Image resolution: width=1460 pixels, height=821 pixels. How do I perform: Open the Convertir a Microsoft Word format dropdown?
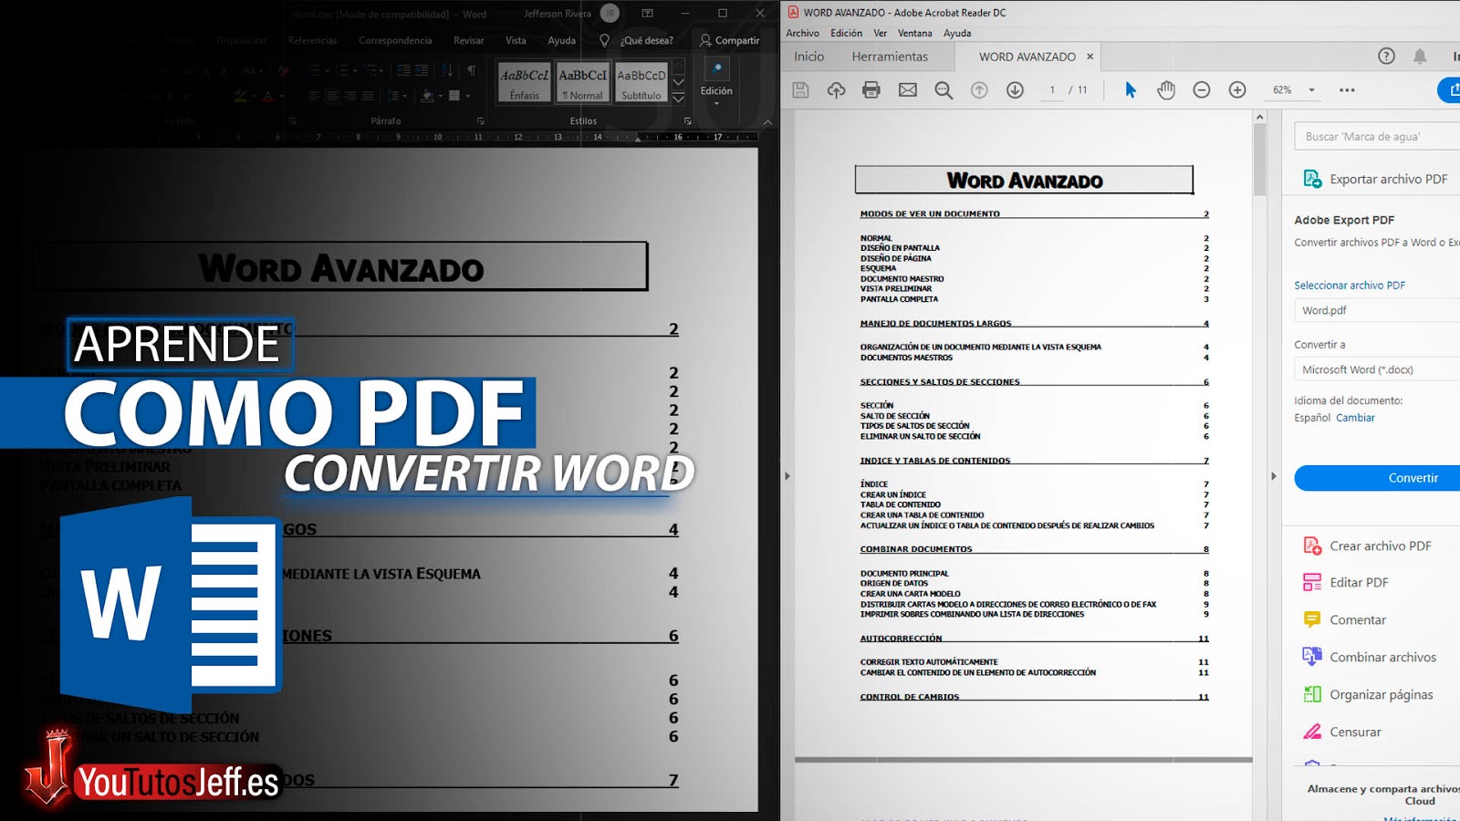[1377, 369]
